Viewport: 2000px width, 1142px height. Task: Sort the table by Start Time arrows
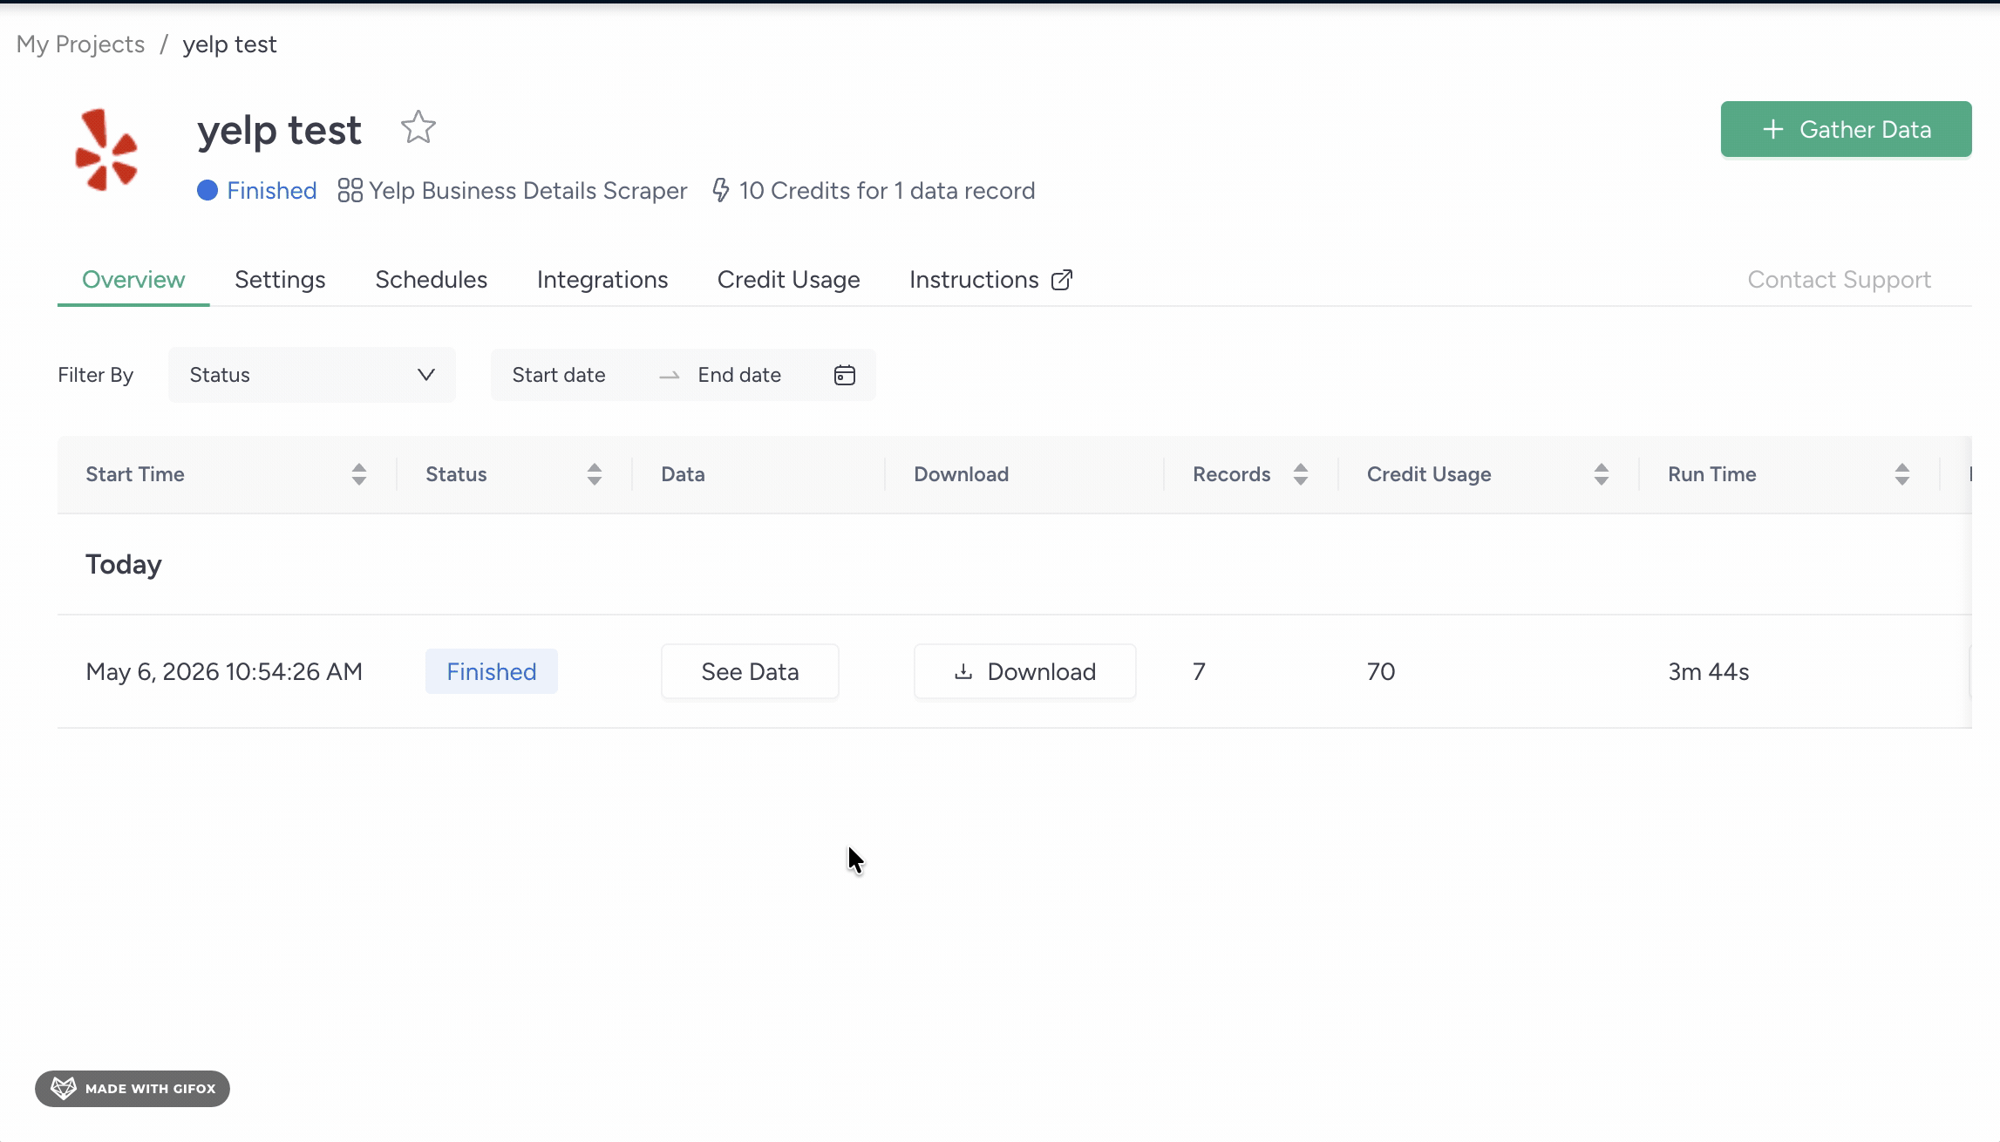pyautogui.click(x=359, y=474)
